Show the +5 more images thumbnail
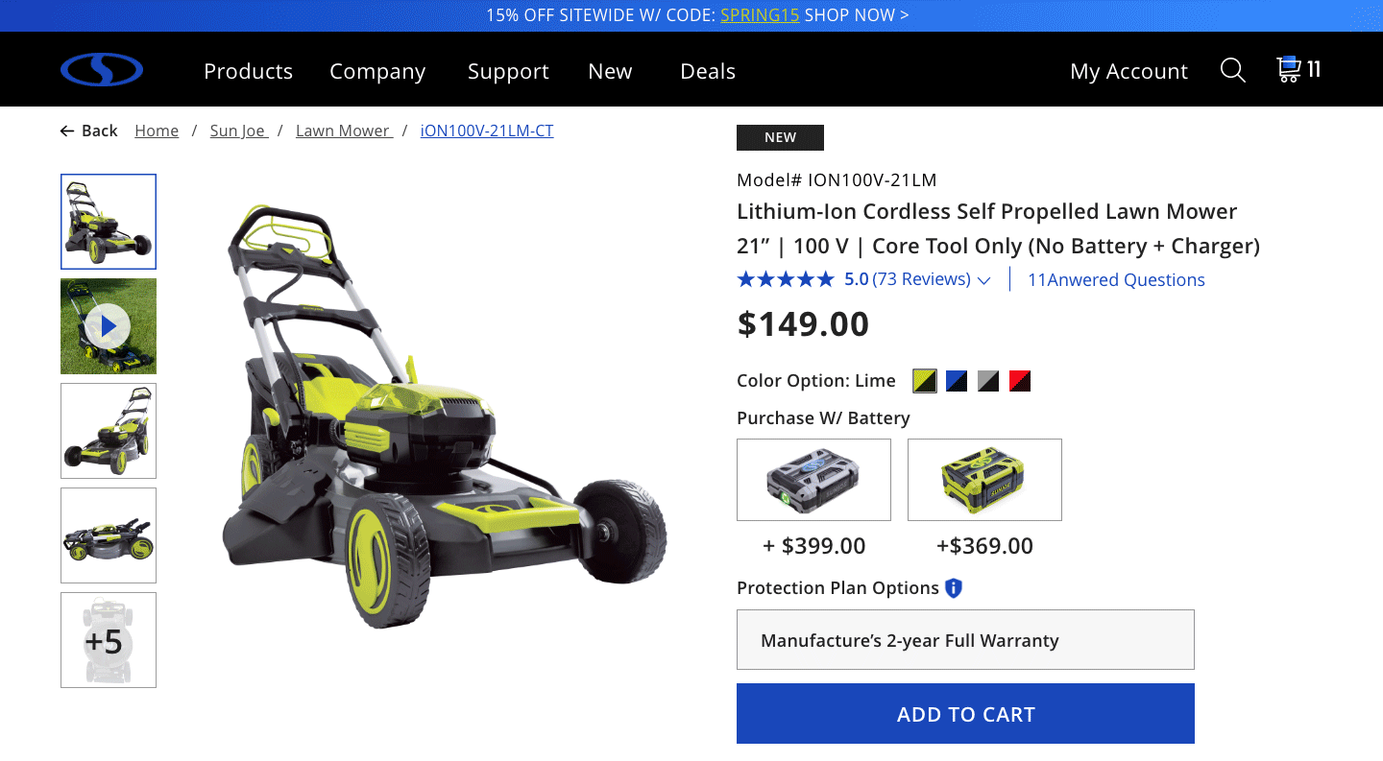This screenshot has width=1383, height=761. [109, 640]
